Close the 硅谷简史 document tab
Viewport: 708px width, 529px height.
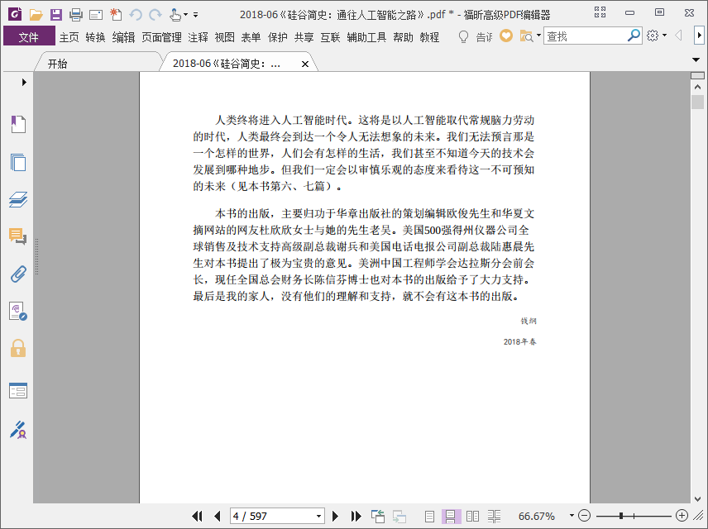point(305,64)
